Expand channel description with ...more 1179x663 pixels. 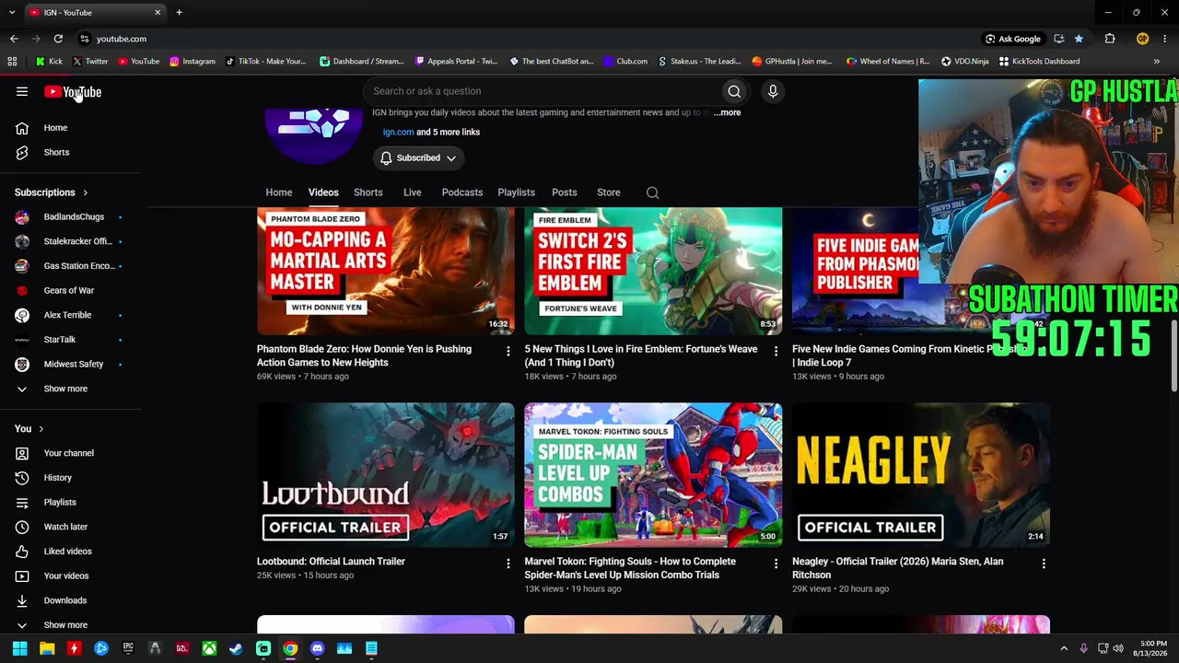727,112
